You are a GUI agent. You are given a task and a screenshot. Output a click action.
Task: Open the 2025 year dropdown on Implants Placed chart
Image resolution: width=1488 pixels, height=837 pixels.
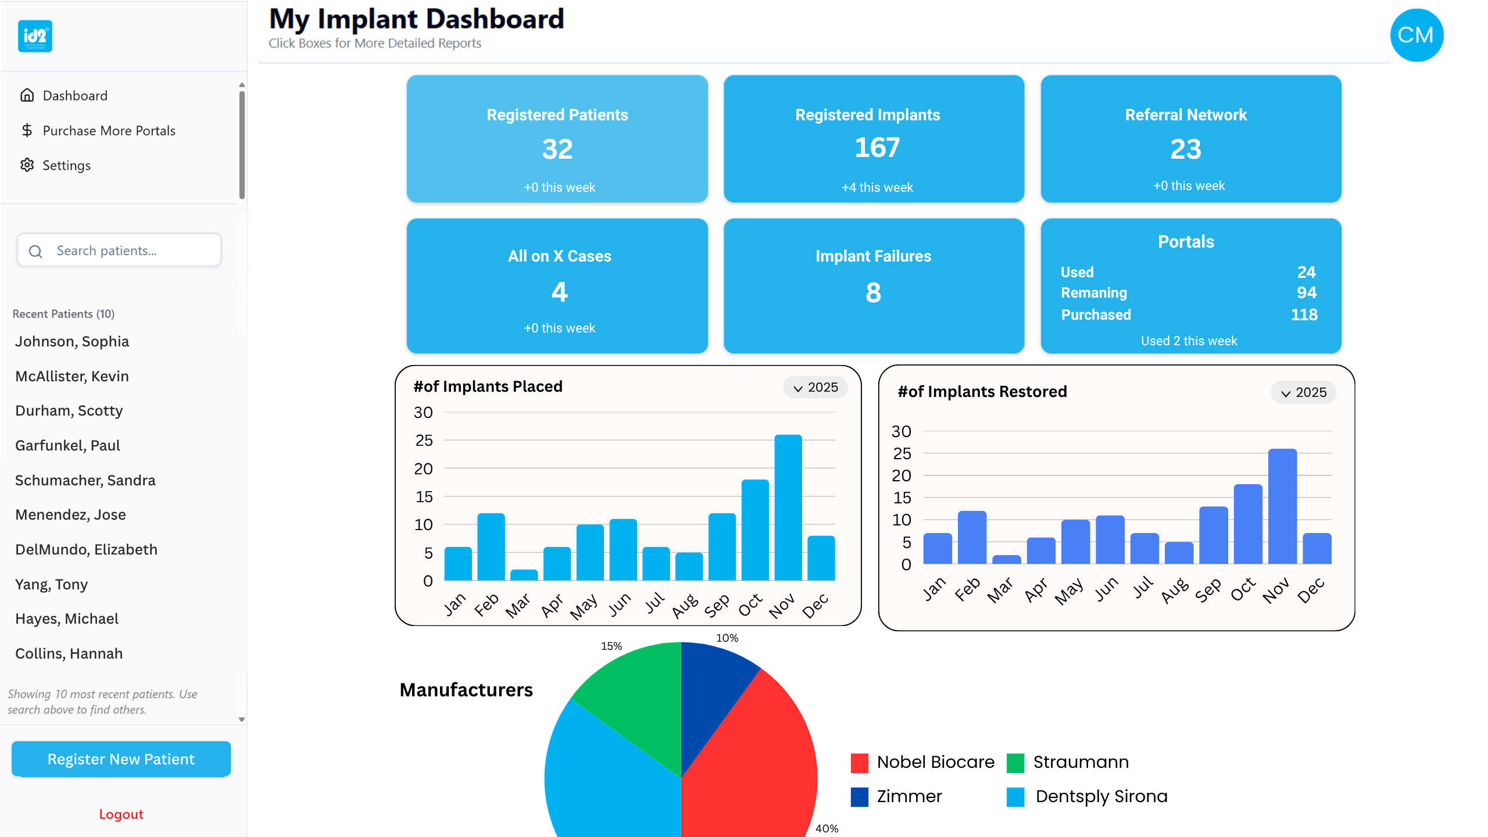[x=816, y=387]
